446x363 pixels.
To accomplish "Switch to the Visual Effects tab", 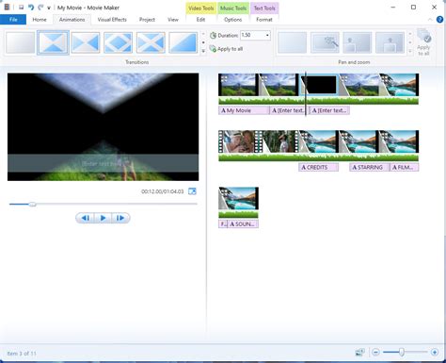I will click(x=112, y=20).
